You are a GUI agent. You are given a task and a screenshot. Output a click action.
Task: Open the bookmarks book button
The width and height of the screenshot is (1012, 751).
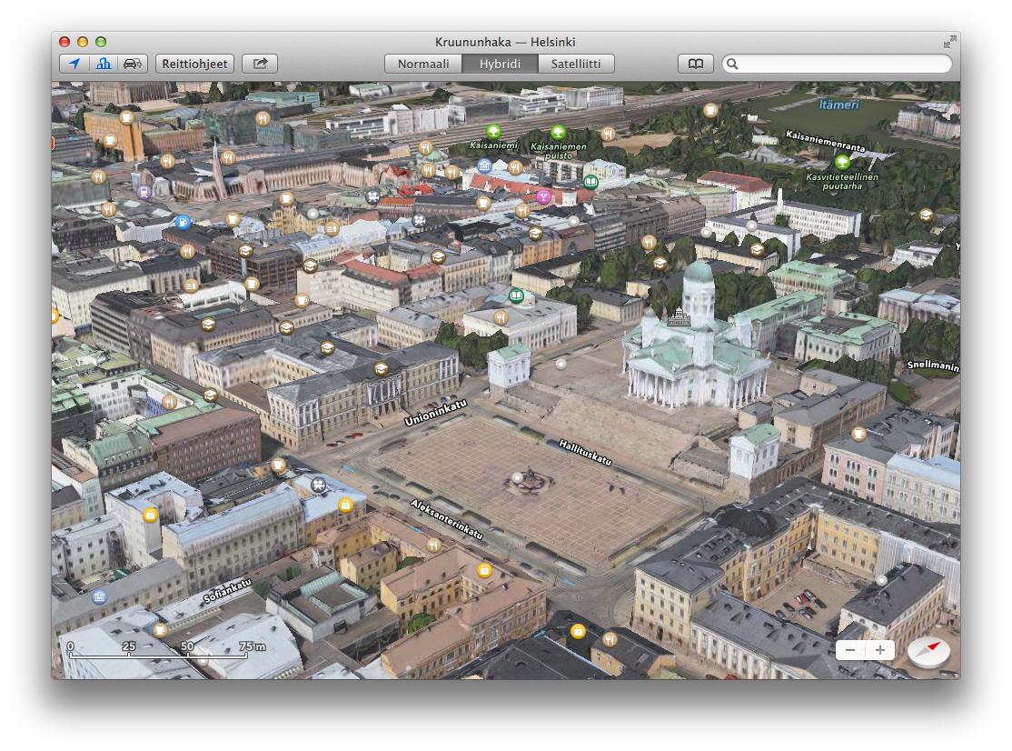coord(695,64)
